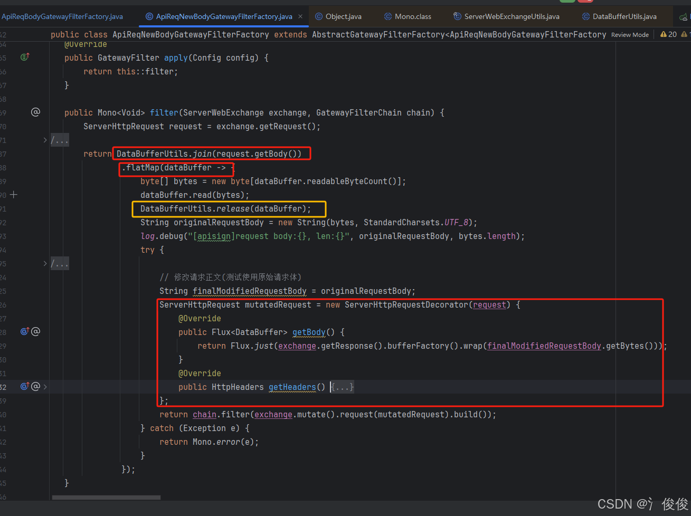Click the release call in DataBufferUtils.release(dataBuffer)
The image size is (691, 516).
point(233,209)
